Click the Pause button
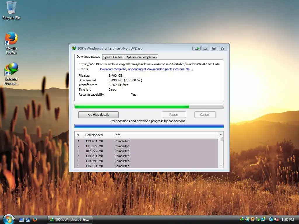299x224 pixels. click(174, 115)
